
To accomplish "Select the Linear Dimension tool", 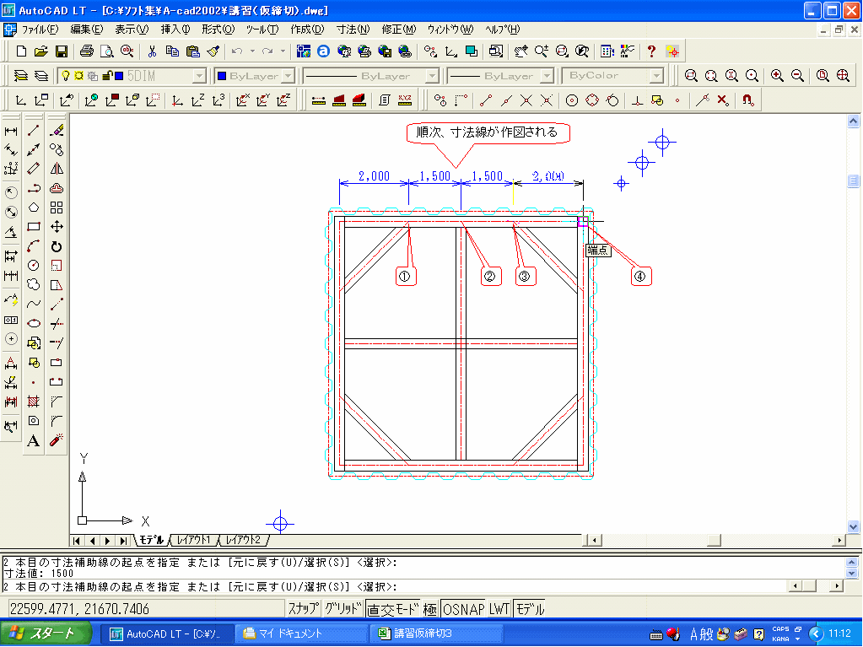I will coord(11,131).
